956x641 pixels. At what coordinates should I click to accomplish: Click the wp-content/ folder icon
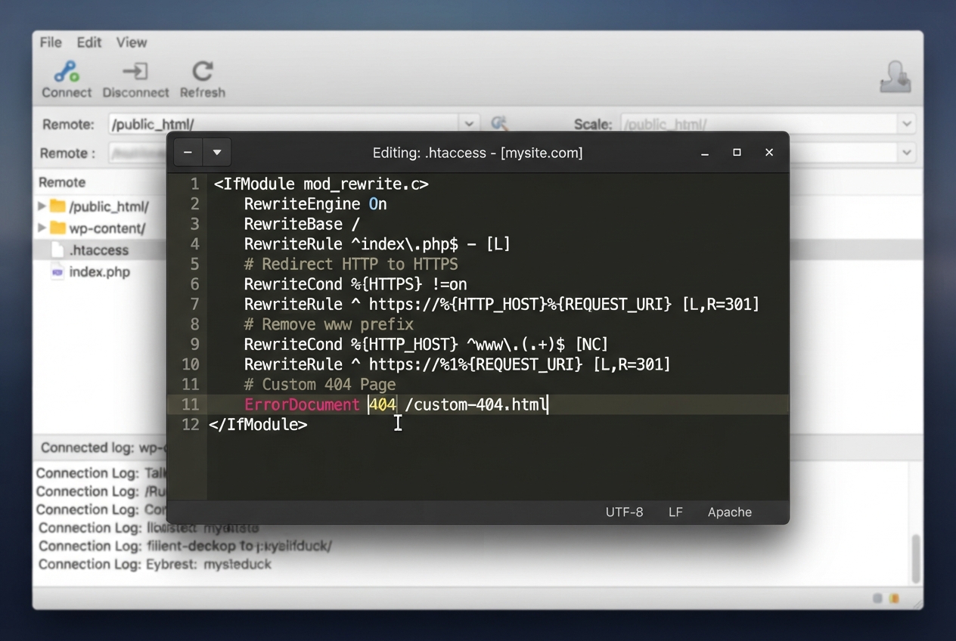click(57, 228)
